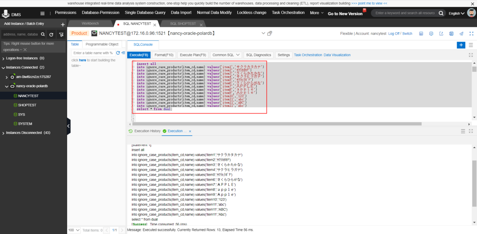Click the Switch account link
The image size is (477, 234).
tap(407, 33)
